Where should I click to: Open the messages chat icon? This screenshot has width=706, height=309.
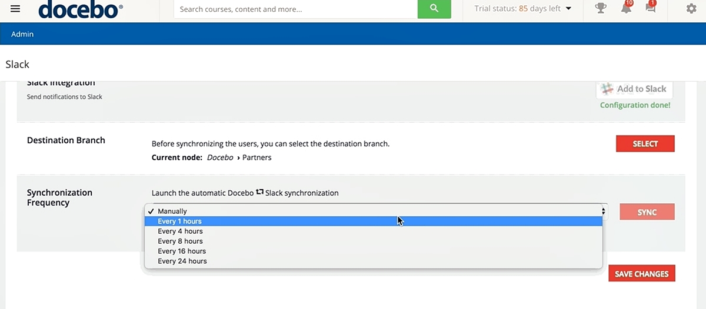(650, 8)
